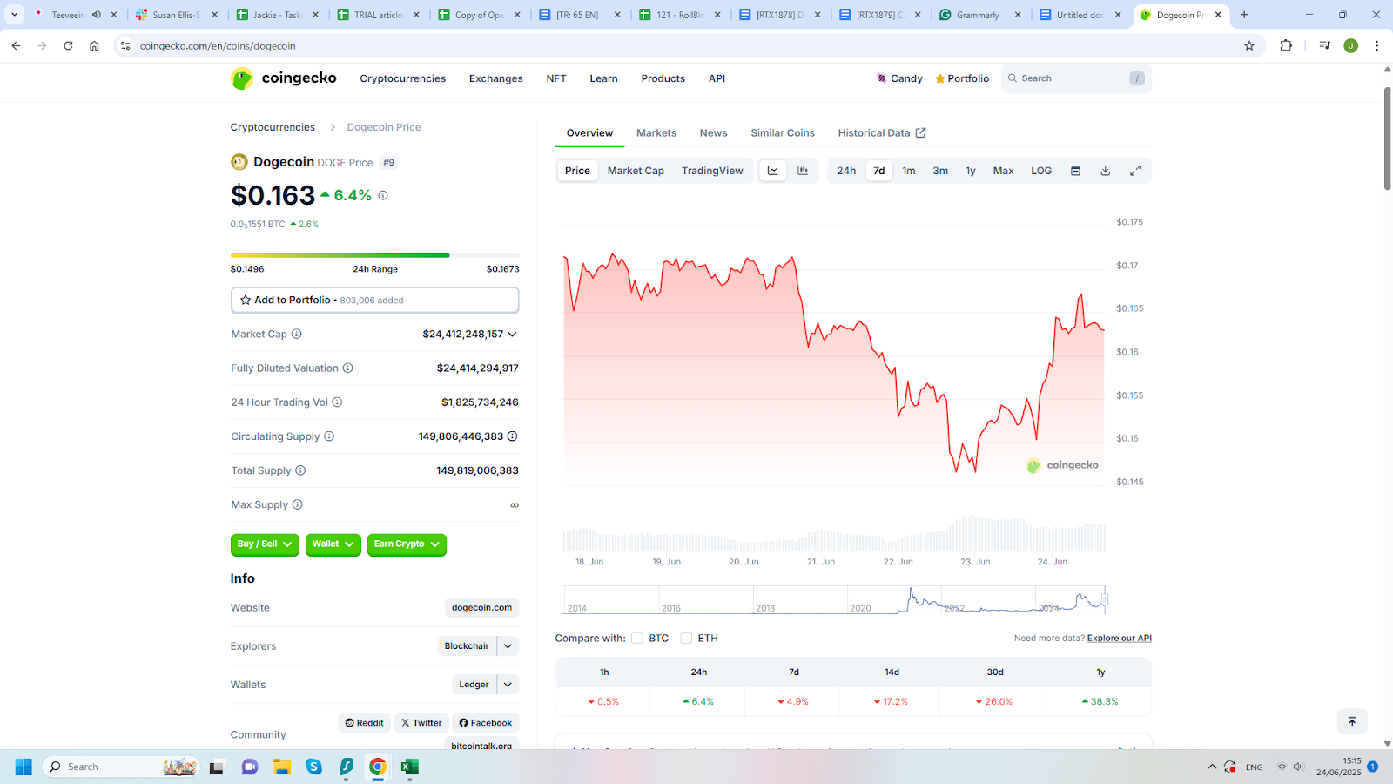Switch to the Similar Coins tab
1393x784 pixels.
(783, 133)
